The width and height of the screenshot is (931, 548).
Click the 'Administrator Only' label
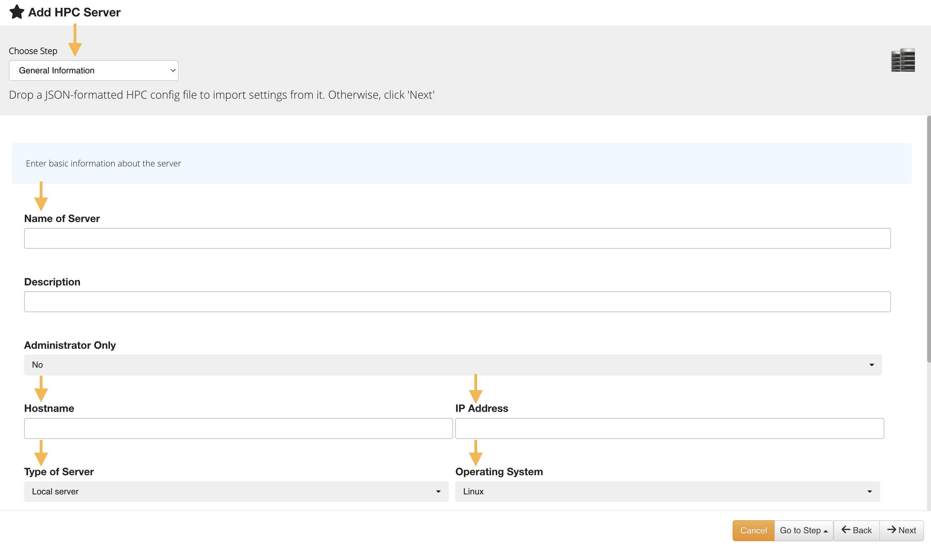(x=70, y=345)
